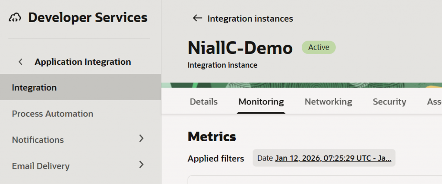Click the Developer Services heading text
This screenshot has width=442, height=184.
[x=88, y=18]
